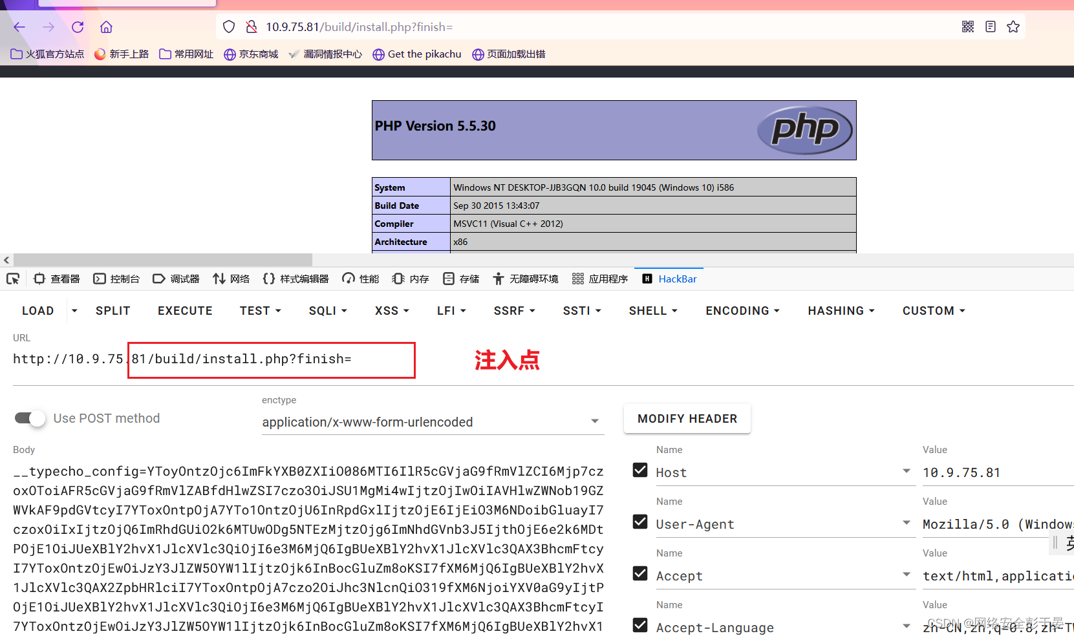
Task: Expand the SQLI dropdown in HackBar
Action: pyautogui.click(x=327, y=310)
